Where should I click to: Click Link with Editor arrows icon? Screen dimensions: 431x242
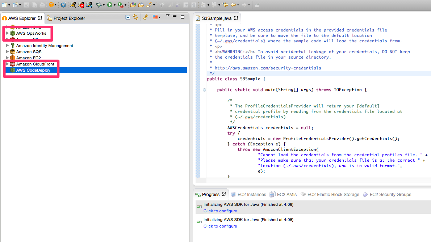click(x=135, y=17)
